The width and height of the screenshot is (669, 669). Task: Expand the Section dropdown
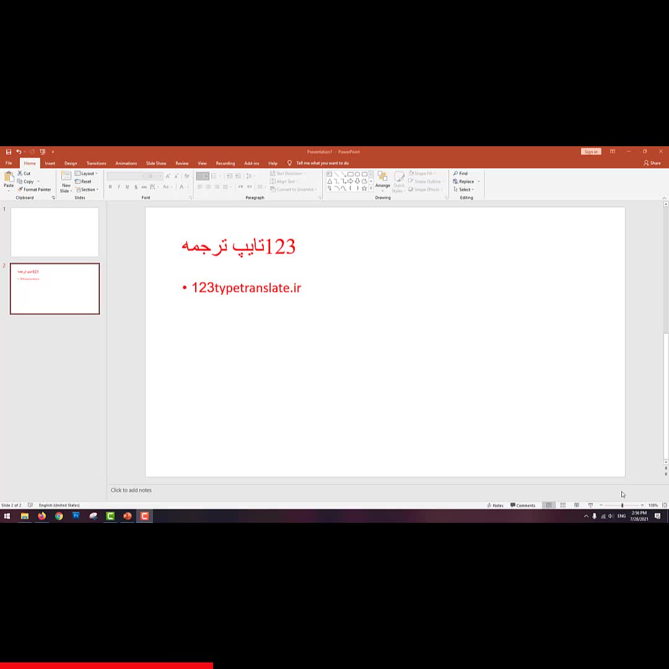tap(87, 190)
